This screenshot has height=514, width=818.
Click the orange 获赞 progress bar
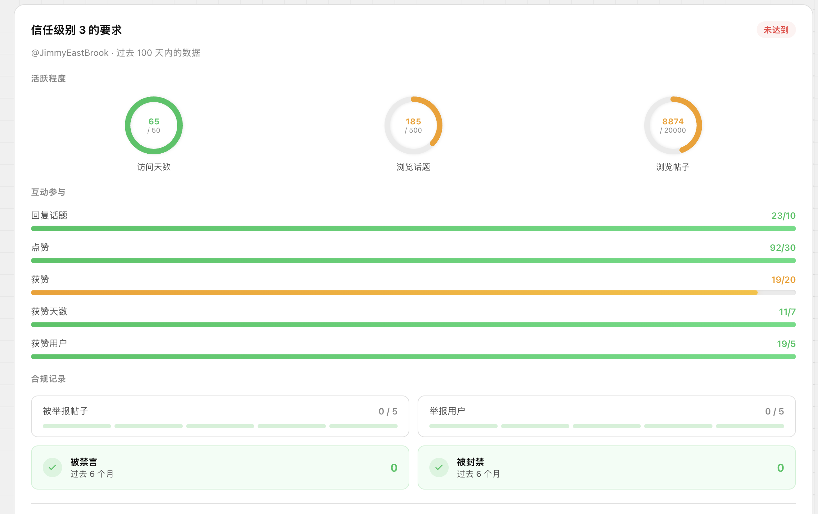413,292
